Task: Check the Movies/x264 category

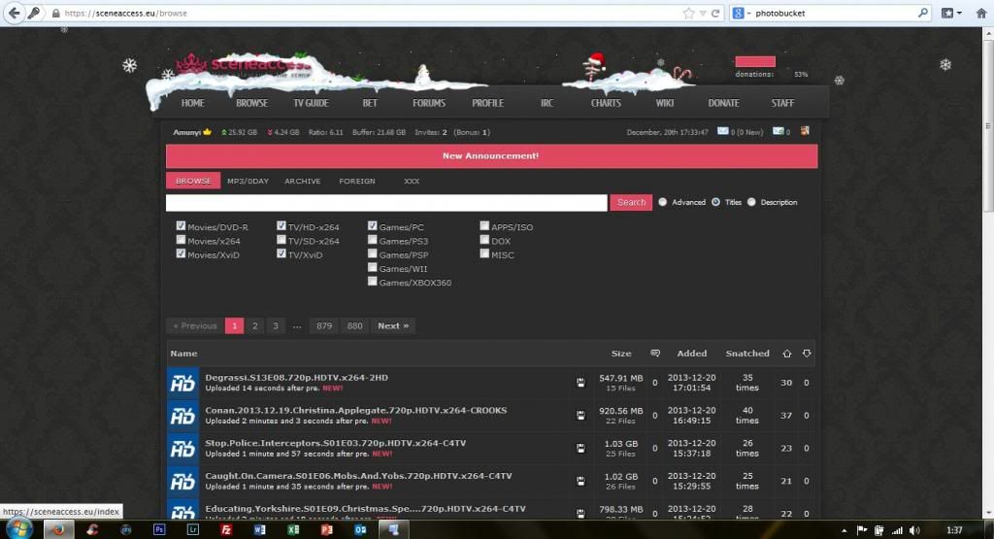Action: point(181,240)
